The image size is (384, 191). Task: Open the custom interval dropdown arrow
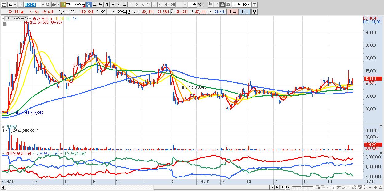point(185,5)
